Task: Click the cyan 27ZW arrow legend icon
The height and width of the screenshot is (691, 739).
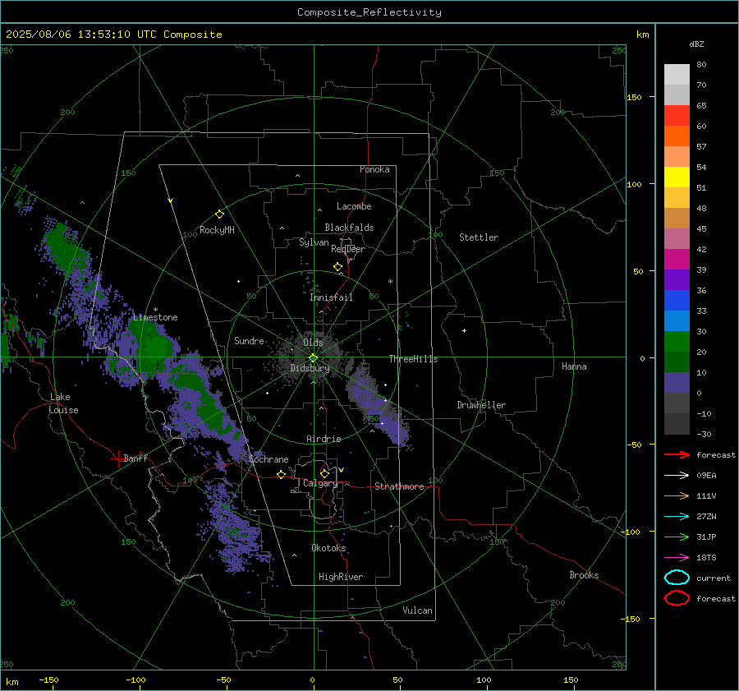Action: (677, 517)
